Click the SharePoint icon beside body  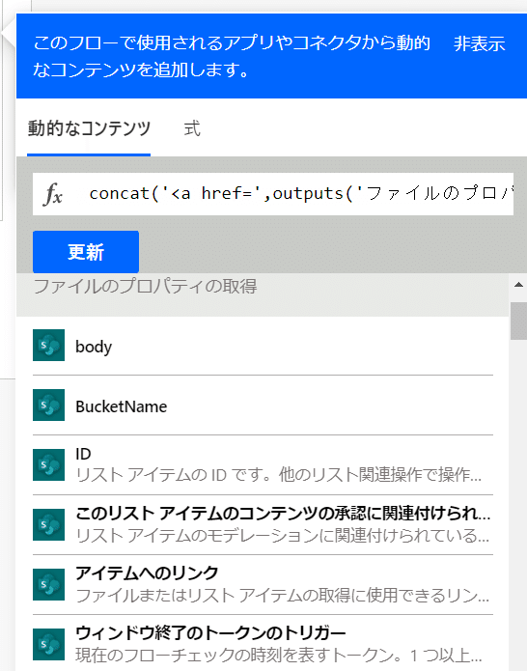pyautogui.click(x=49, y=345)
